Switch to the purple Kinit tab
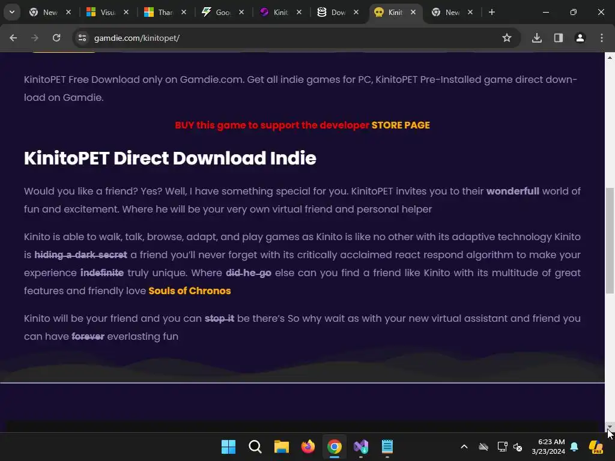This screenshot has width=615, height=461. (x=280, y=12)
